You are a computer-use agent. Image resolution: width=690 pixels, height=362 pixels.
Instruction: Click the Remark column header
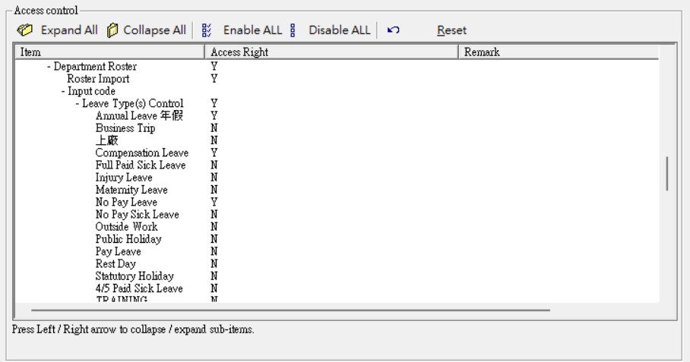click(559, 52)
